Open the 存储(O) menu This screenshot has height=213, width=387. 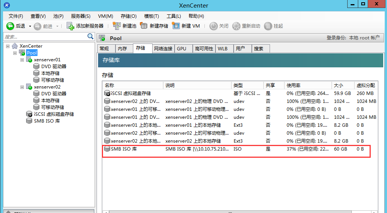129,16
